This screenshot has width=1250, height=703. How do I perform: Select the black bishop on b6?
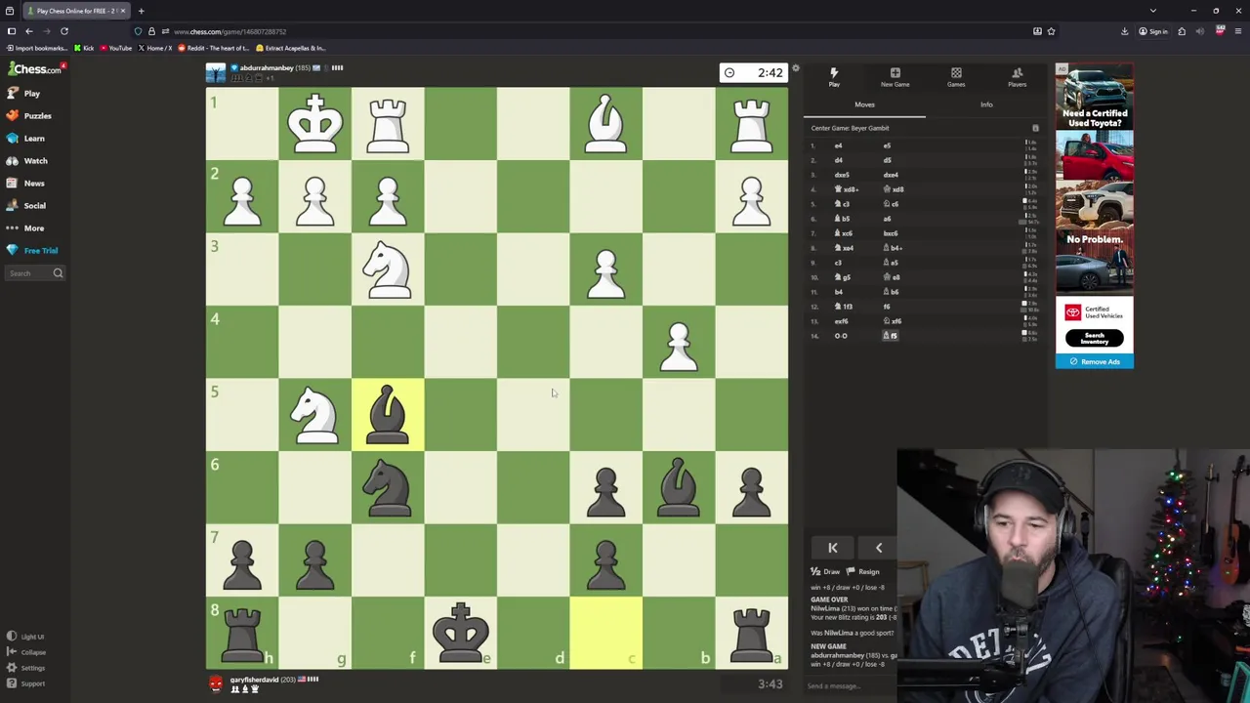click(x=679, y=487)
